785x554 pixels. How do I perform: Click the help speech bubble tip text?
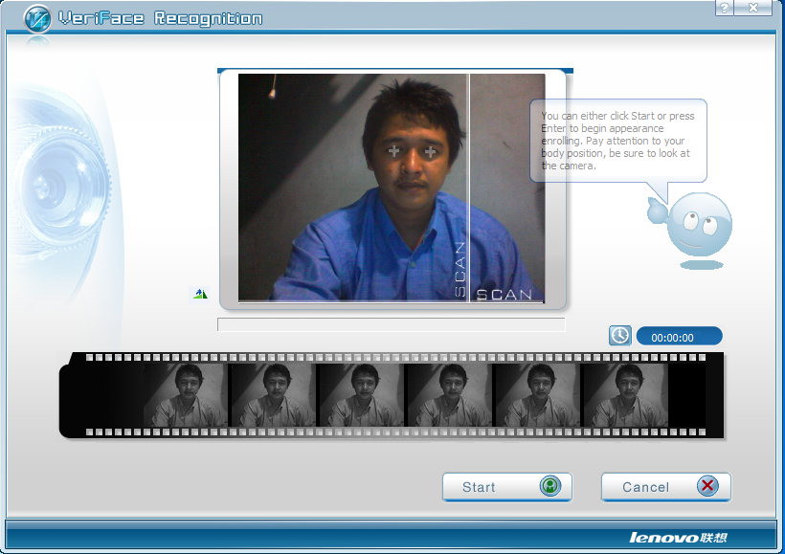pyautogui.click(x=617, y=141)
